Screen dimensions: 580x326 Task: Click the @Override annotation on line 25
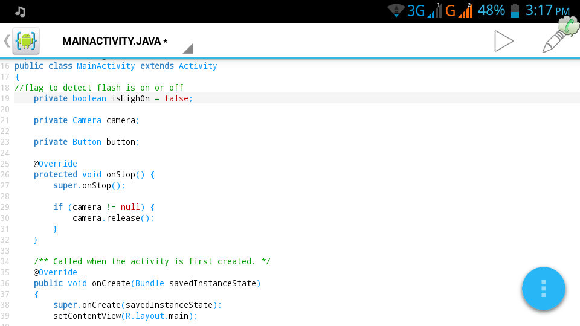(56, 164)
